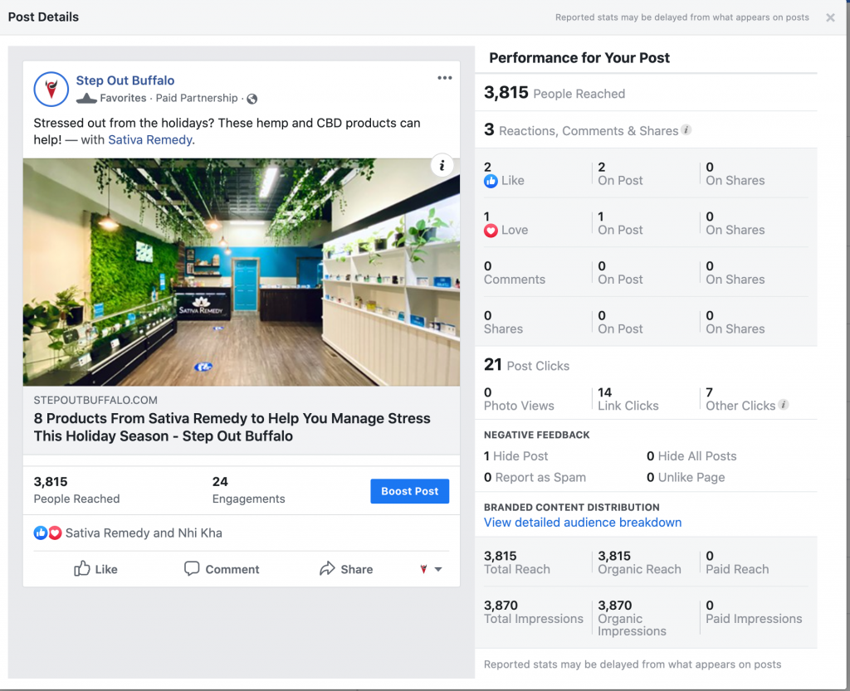Click the '7 Other Clicks' value
The width and height of the screenshot is (850, 691).
click(740, 399)
